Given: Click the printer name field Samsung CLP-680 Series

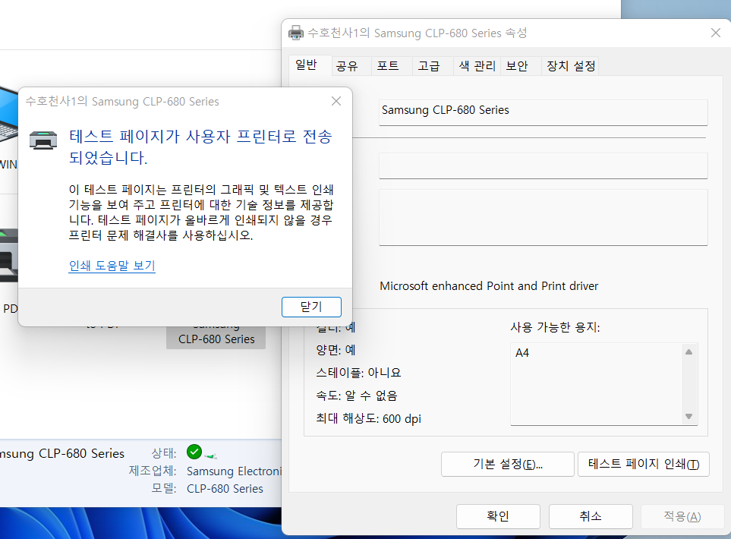Looking at the screenshot, I should [x=543, y=112].
